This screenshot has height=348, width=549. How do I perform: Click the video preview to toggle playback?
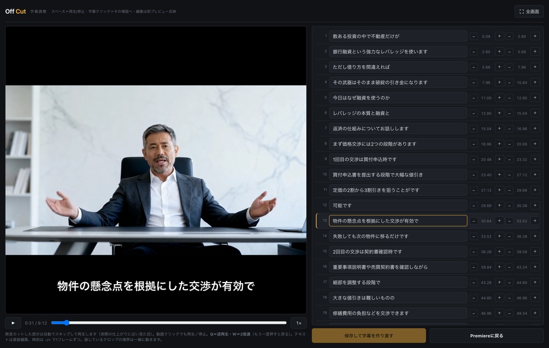(156, 170)
